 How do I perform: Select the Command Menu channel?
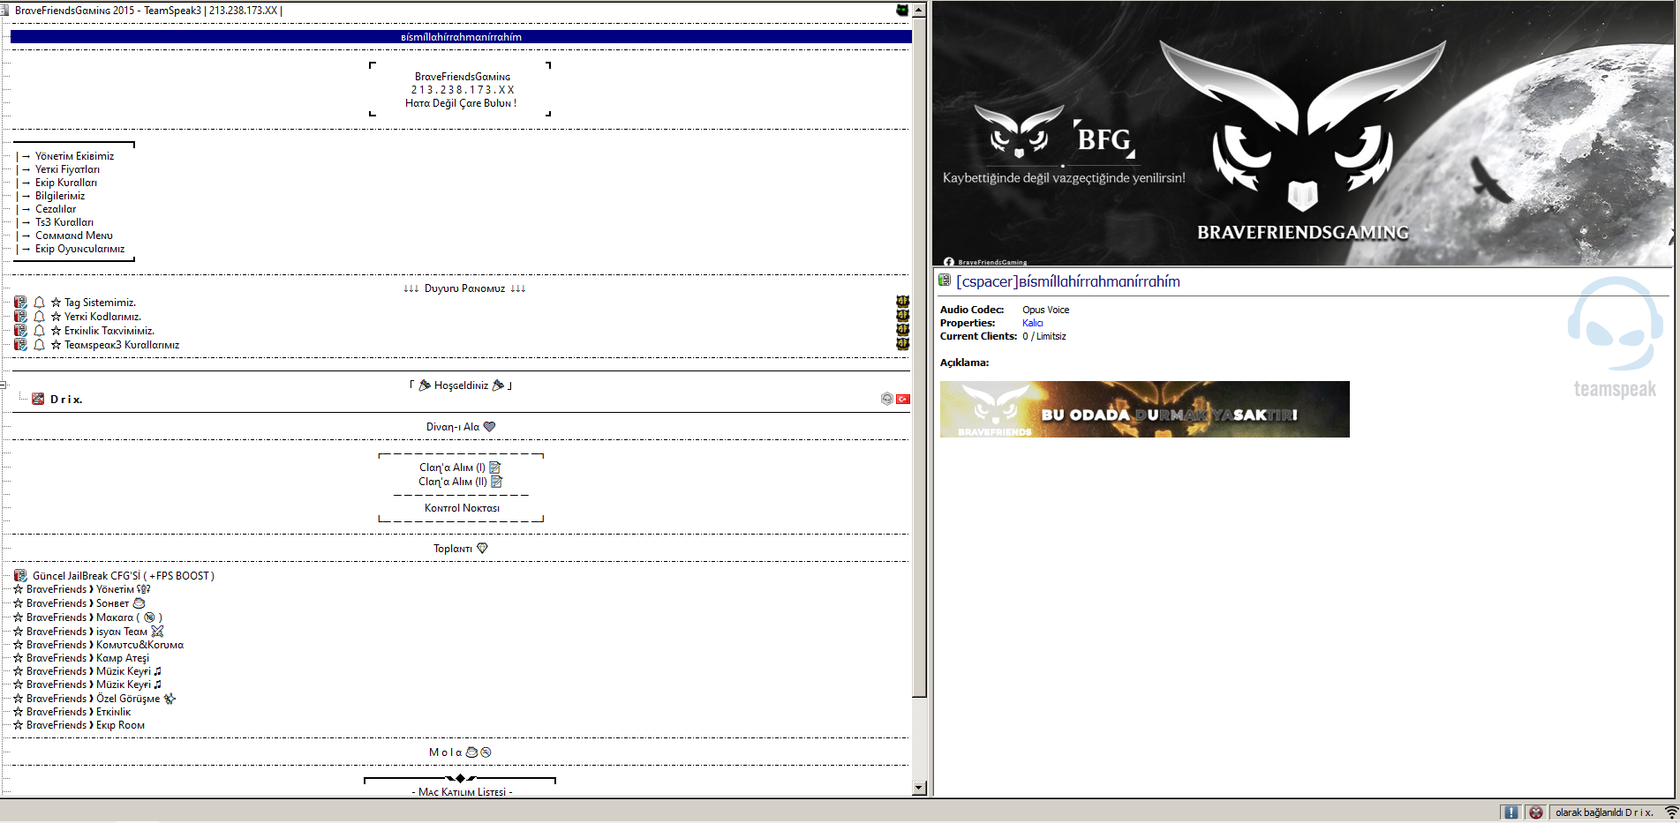coord(74,236)
